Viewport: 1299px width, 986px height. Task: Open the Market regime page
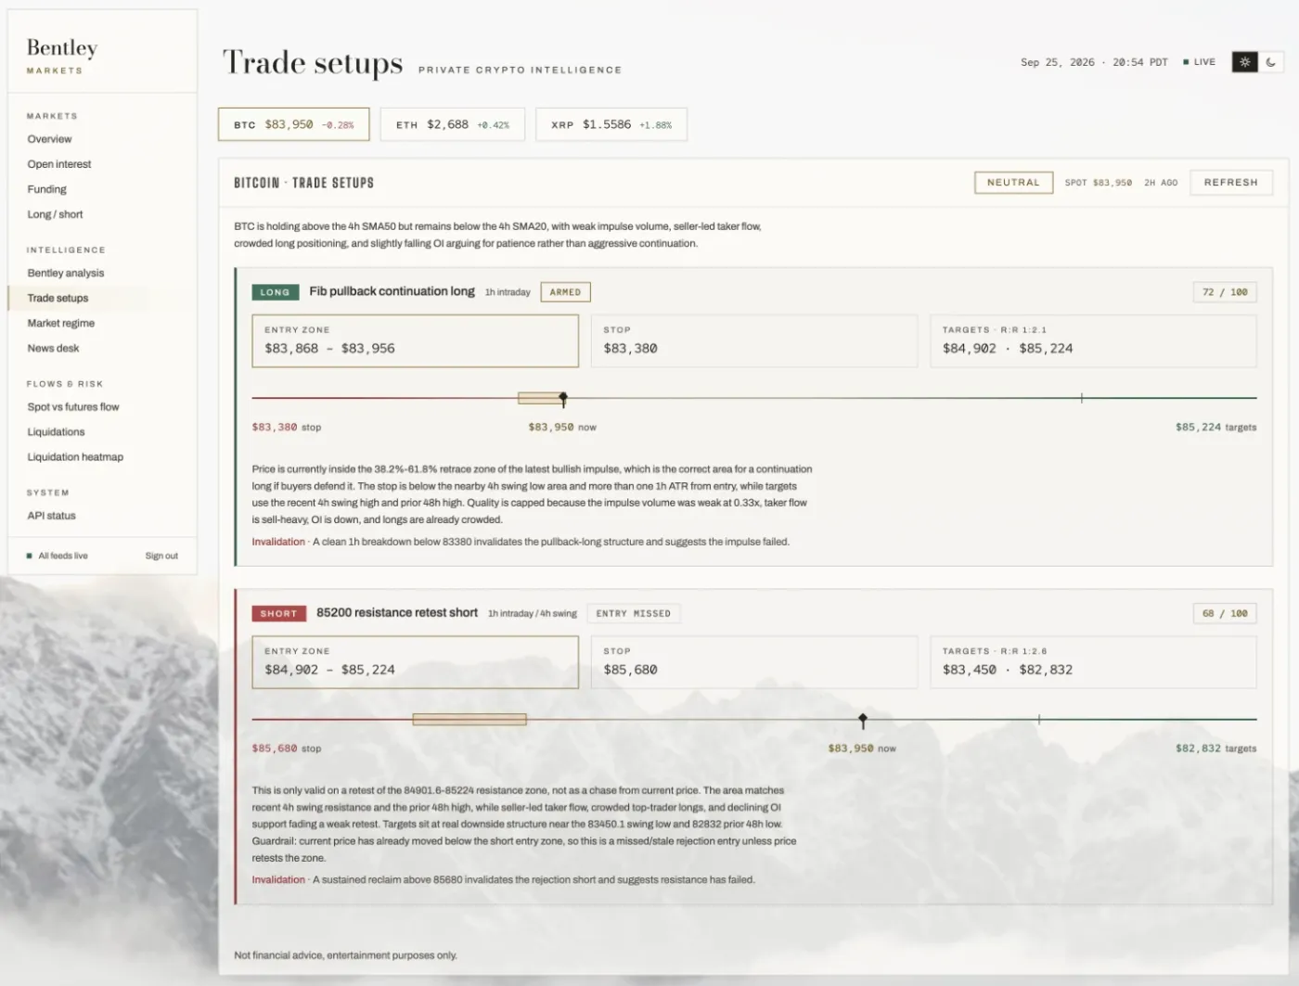(x=60, y=323)
